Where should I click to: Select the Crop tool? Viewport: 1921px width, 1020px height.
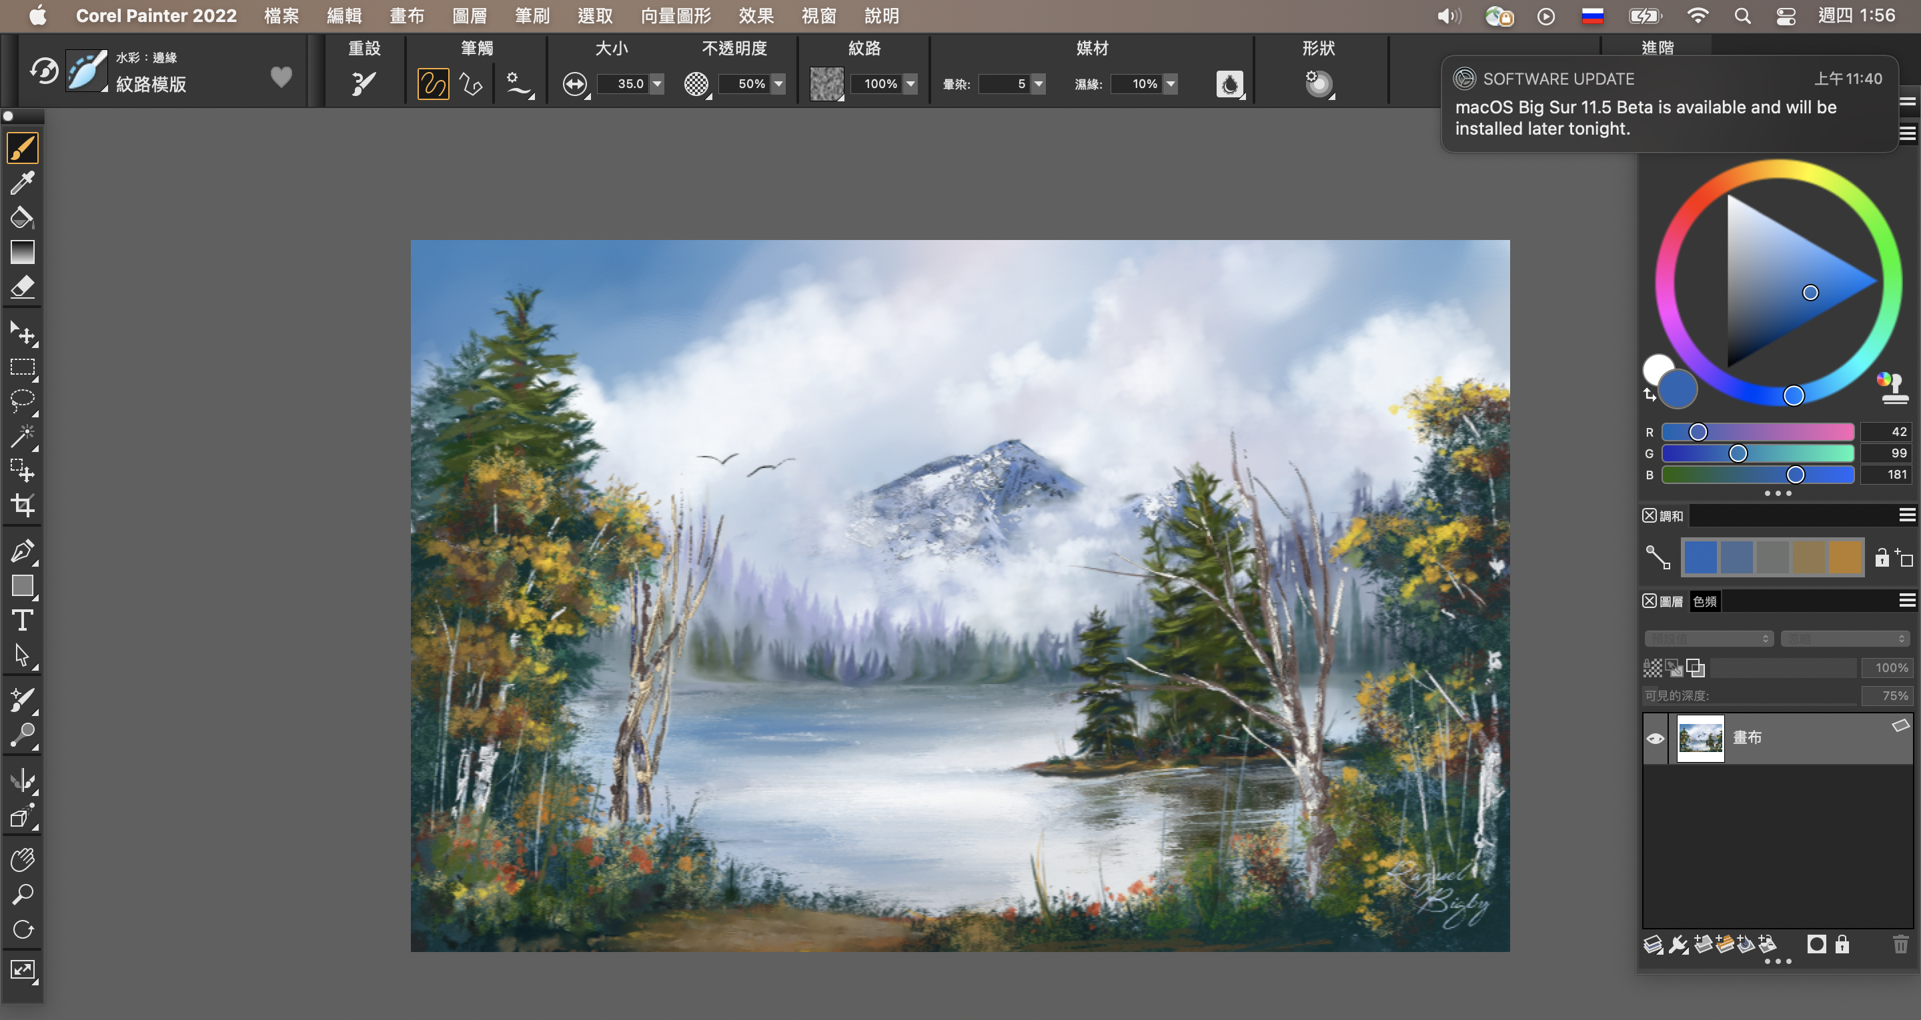(23, 505)
